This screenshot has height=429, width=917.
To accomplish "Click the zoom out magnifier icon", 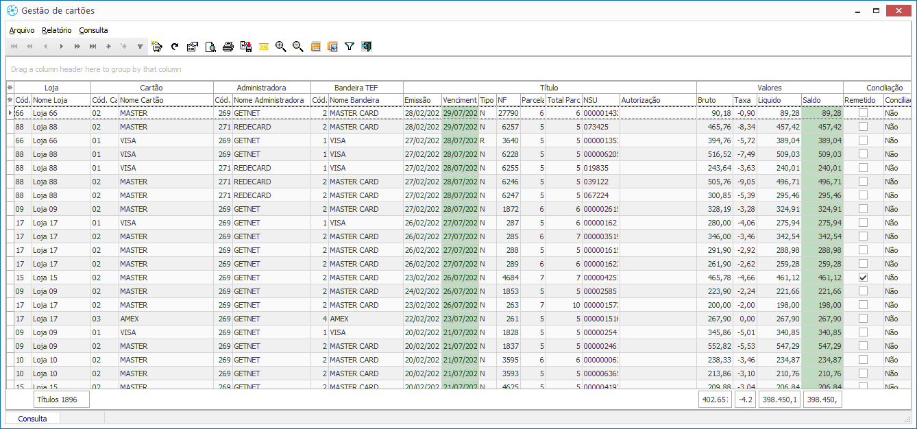I will pyautogui.click(x=297, y=47).
